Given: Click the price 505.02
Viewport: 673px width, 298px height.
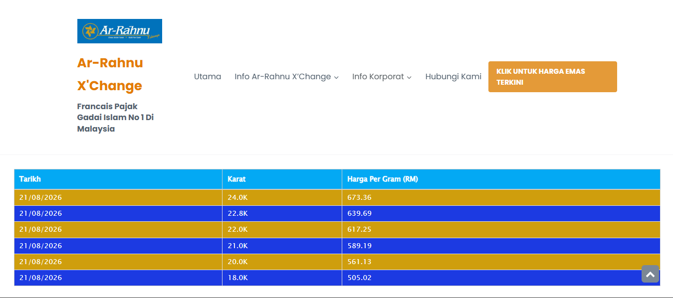Looking at the screenshot, I should [360, 278].
